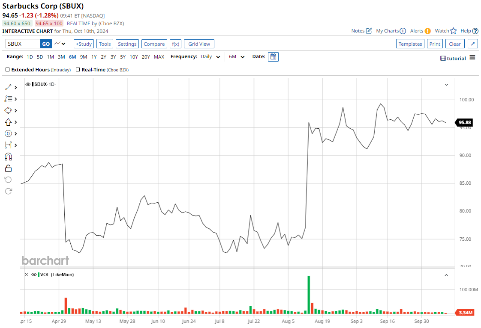The width and height of the screenshot is (481, 328).
Task: Select the 1M range
Action: tap(50, 57)
